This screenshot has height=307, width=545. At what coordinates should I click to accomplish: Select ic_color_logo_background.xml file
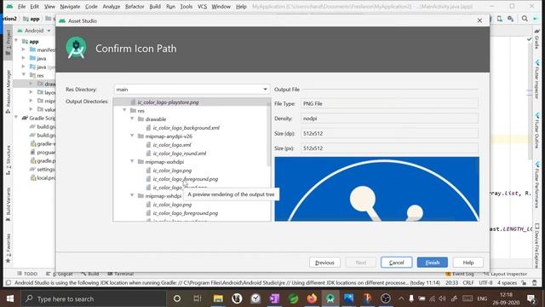point(186,128)
